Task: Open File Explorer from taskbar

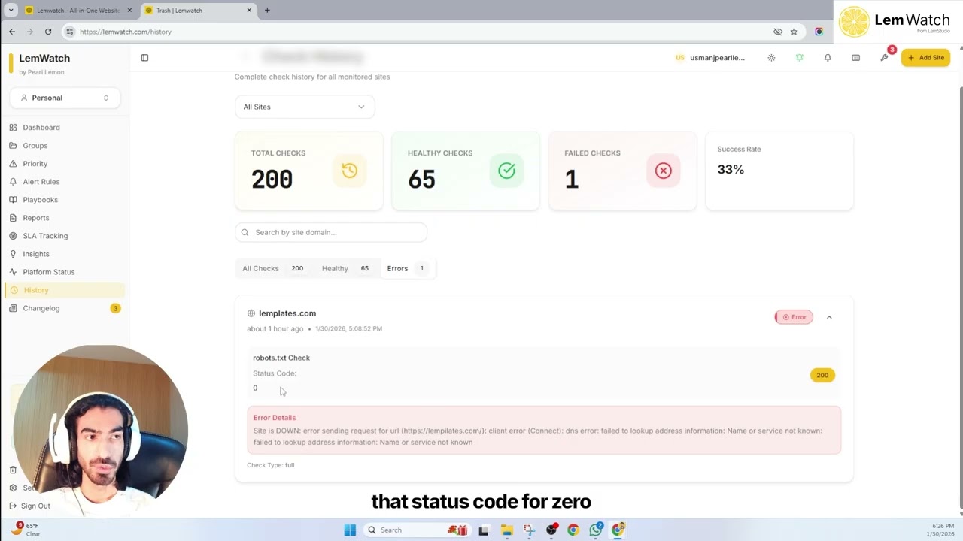Action: 507,530
